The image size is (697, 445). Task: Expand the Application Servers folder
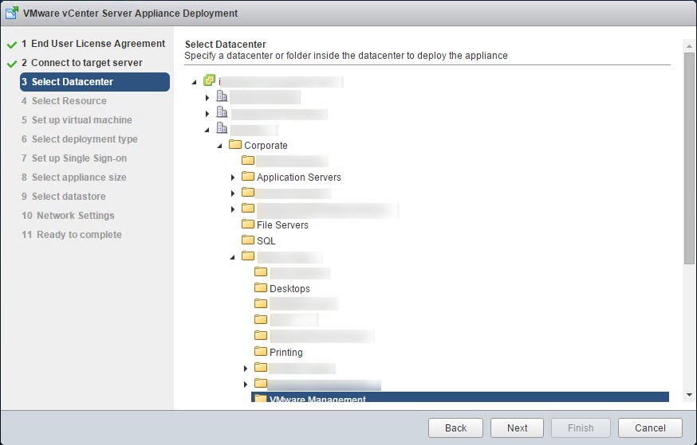pos(233,178)
